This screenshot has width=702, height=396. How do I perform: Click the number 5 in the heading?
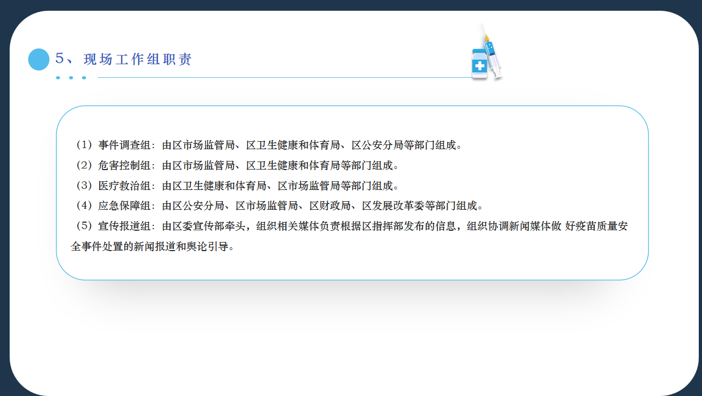point(60,59)
